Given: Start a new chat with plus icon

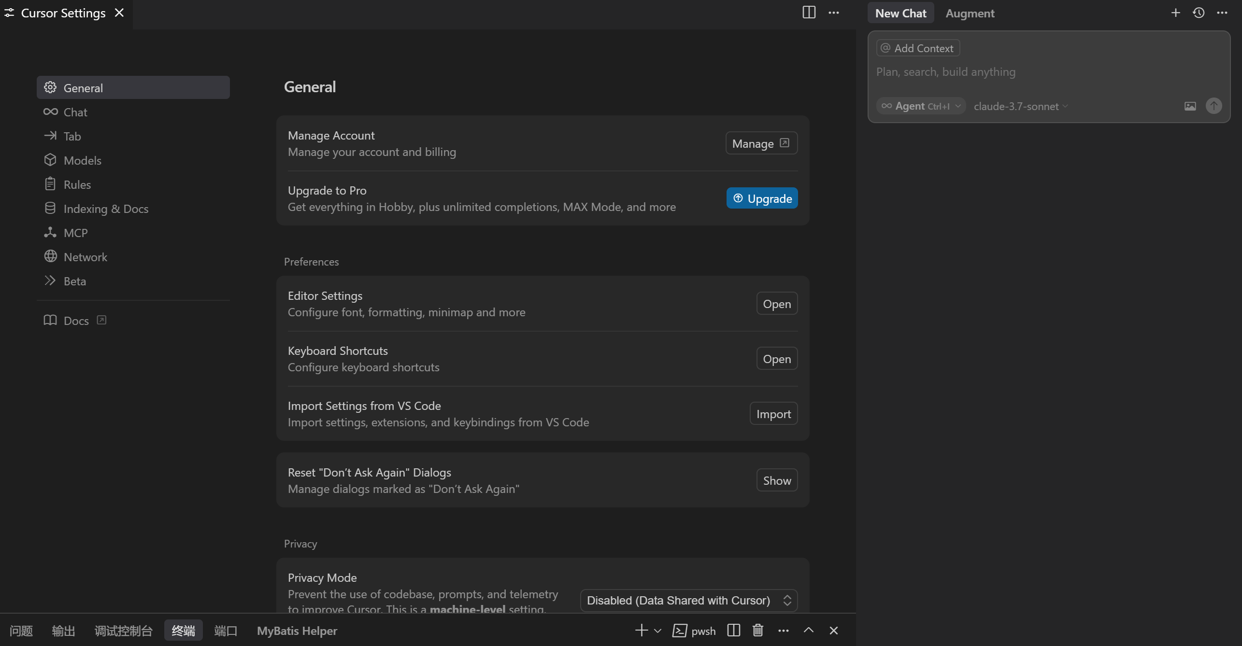Looking at the screenshot, I should coord(1176,13).
